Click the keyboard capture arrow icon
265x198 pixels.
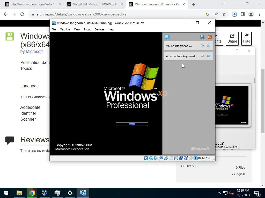click(195, 158)
